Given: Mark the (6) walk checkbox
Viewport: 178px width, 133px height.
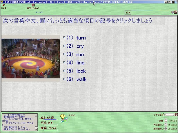Looking at the screenshot, I should [64, 79].
